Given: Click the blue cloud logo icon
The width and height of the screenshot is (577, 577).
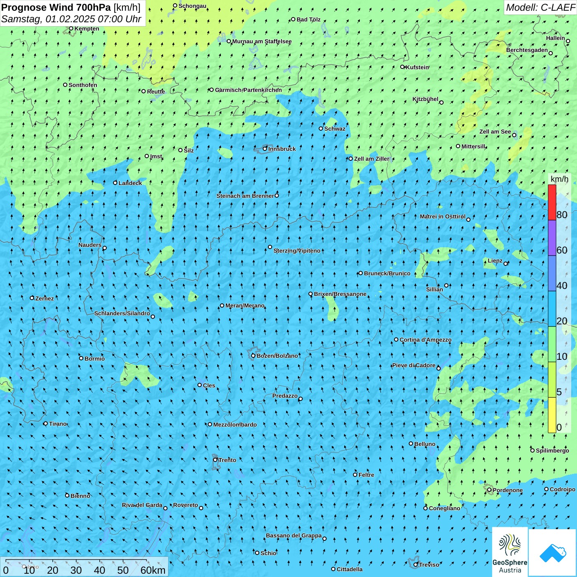Looking at the screenshot, I should click(552, 553).
